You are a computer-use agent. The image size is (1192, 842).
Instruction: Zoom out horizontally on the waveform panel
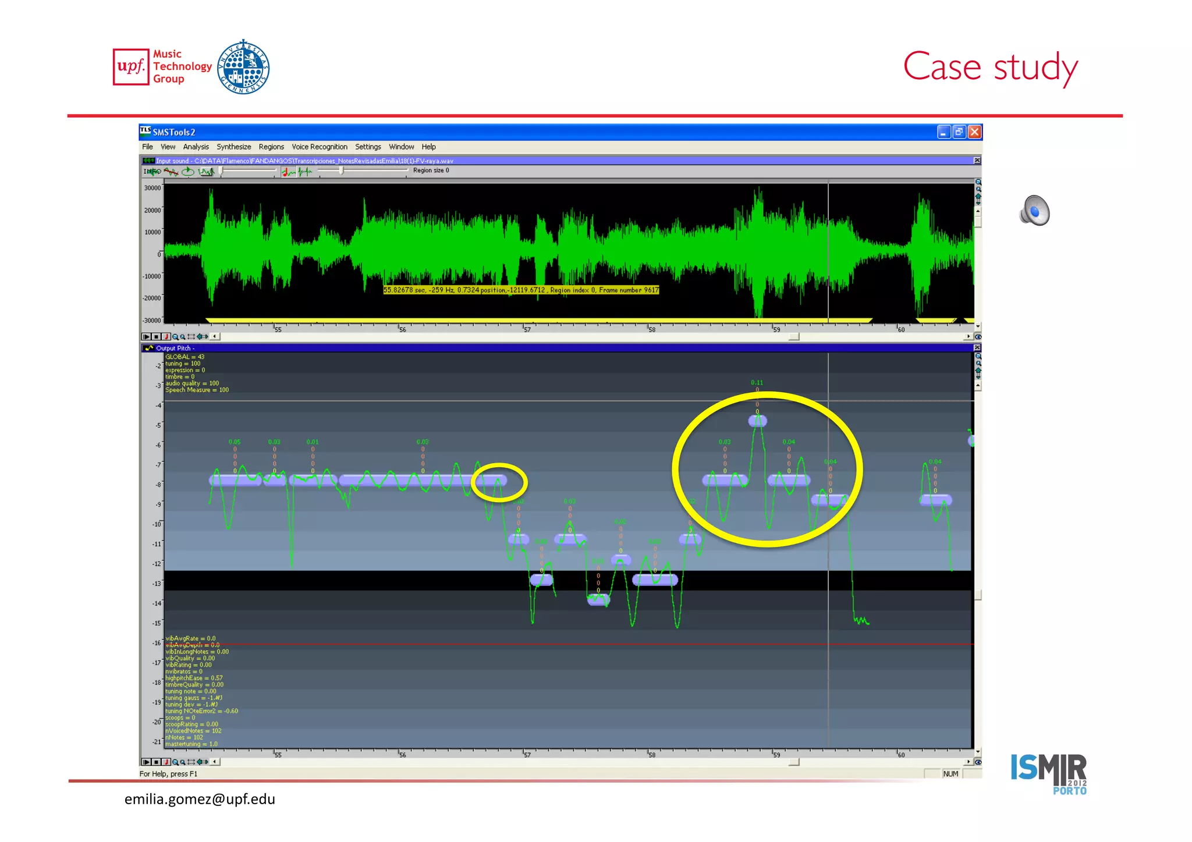click(x=182, y=336)
